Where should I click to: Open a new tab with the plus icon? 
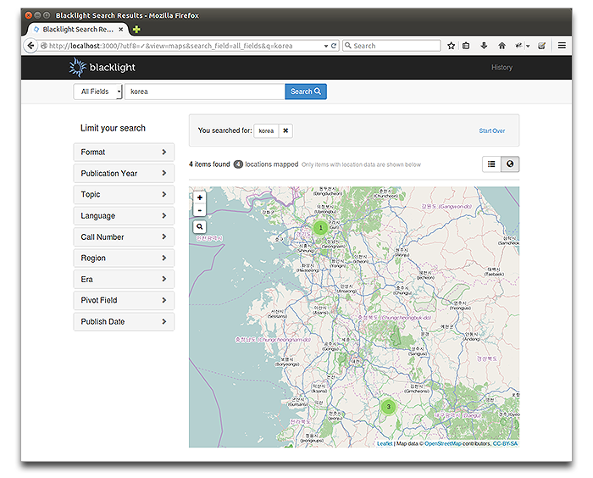[x=136, y=29]
